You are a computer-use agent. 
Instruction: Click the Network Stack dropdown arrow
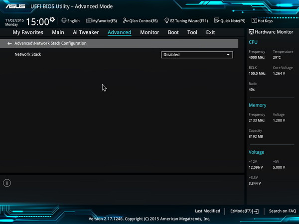tap(228, 55)
